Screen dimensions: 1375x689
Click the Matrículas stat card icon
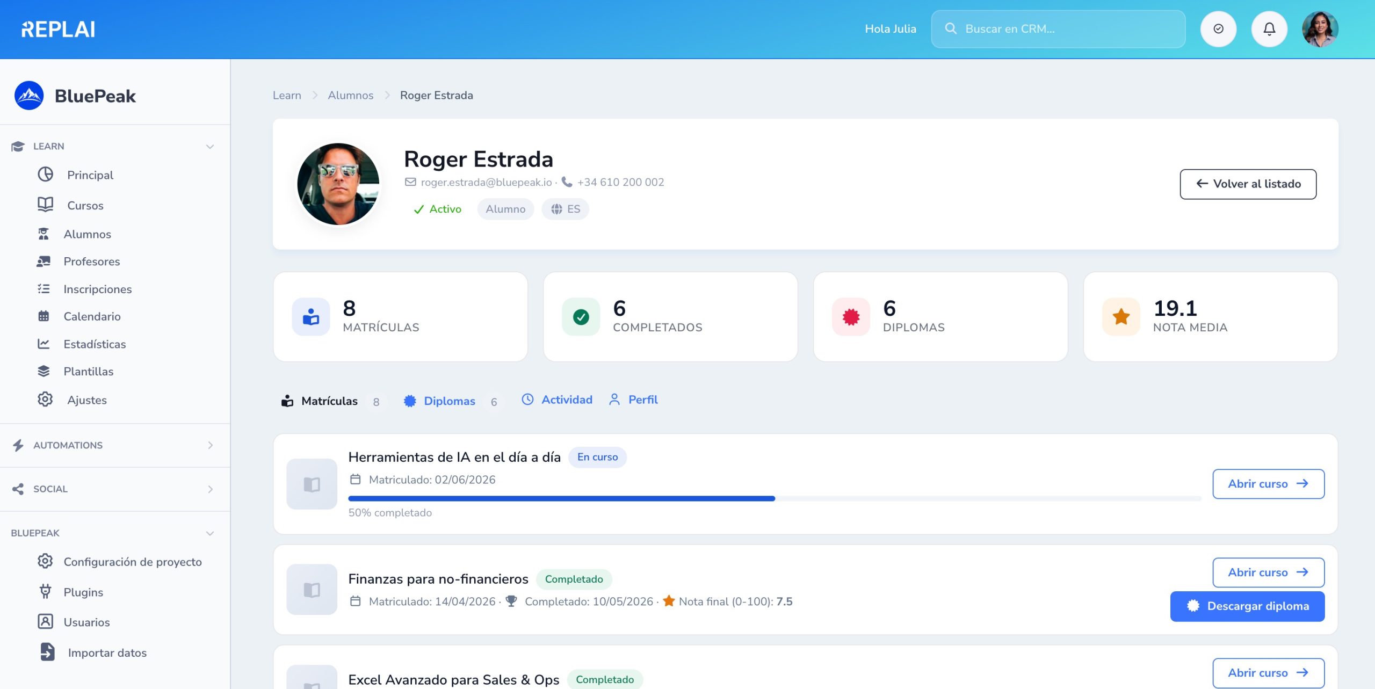pyautogui.click(x=311, y=317)
